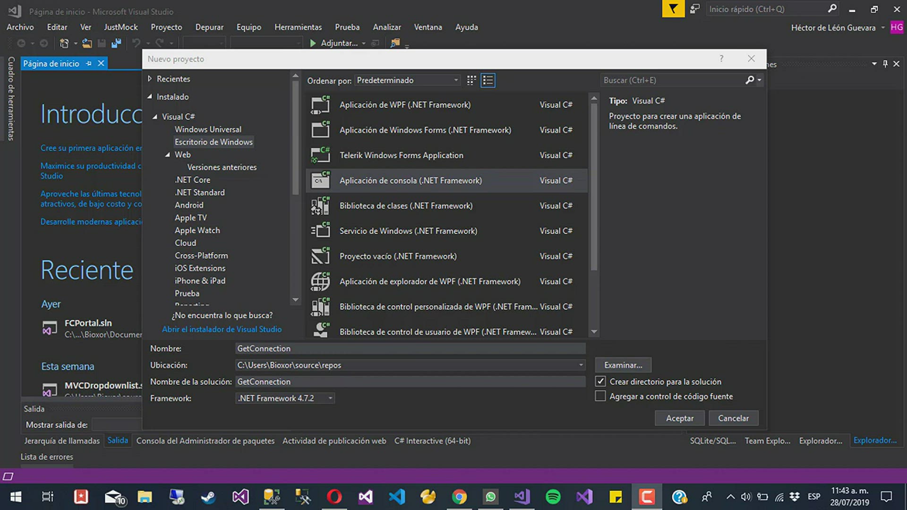This screenshot has height=510, width=907.
Task: Select the Android category
Action: coord(189,205)
